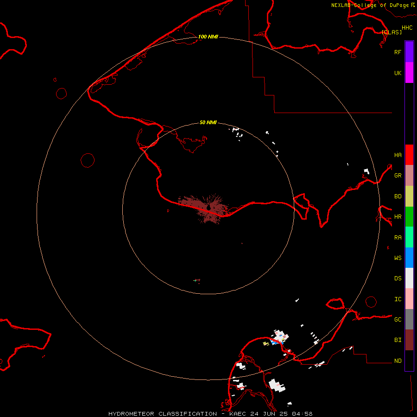Click the "DS" legend label

[x=398, y=278]
